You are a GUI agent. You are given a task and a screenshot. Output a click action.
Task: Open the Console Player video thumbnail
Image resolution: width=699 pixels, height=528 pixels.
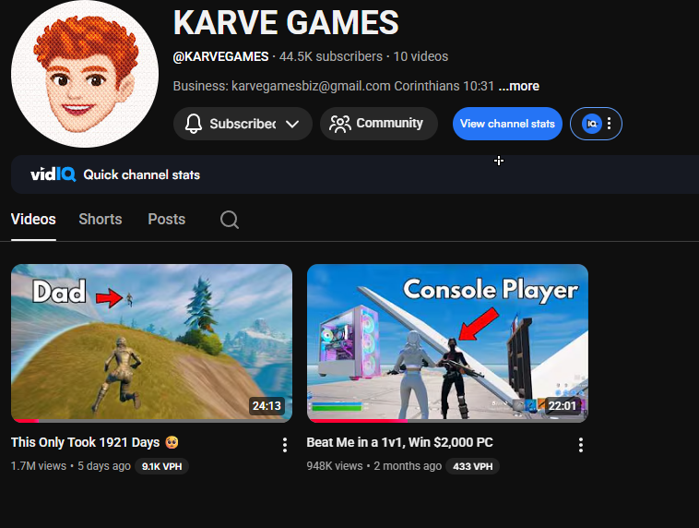447,342
